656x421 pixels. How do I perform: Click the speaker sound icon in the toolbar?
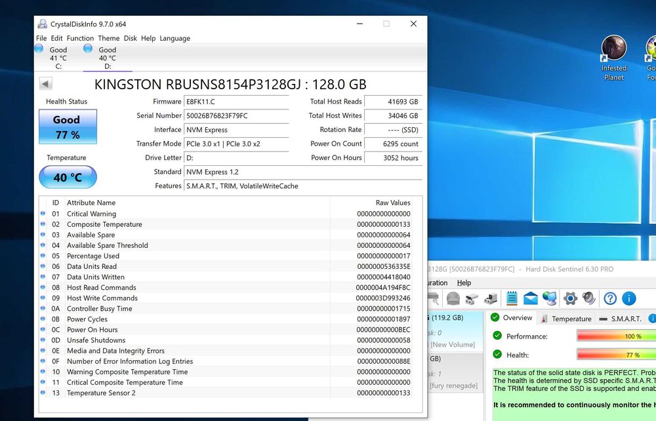[x=588, y=299]
